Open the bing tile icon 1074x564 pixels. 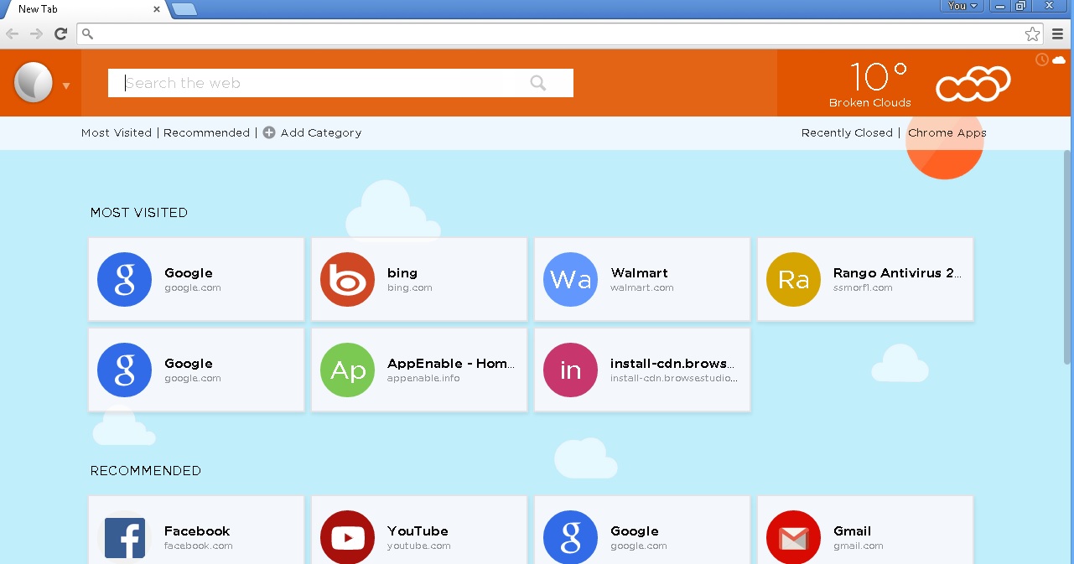pos(348,279)
